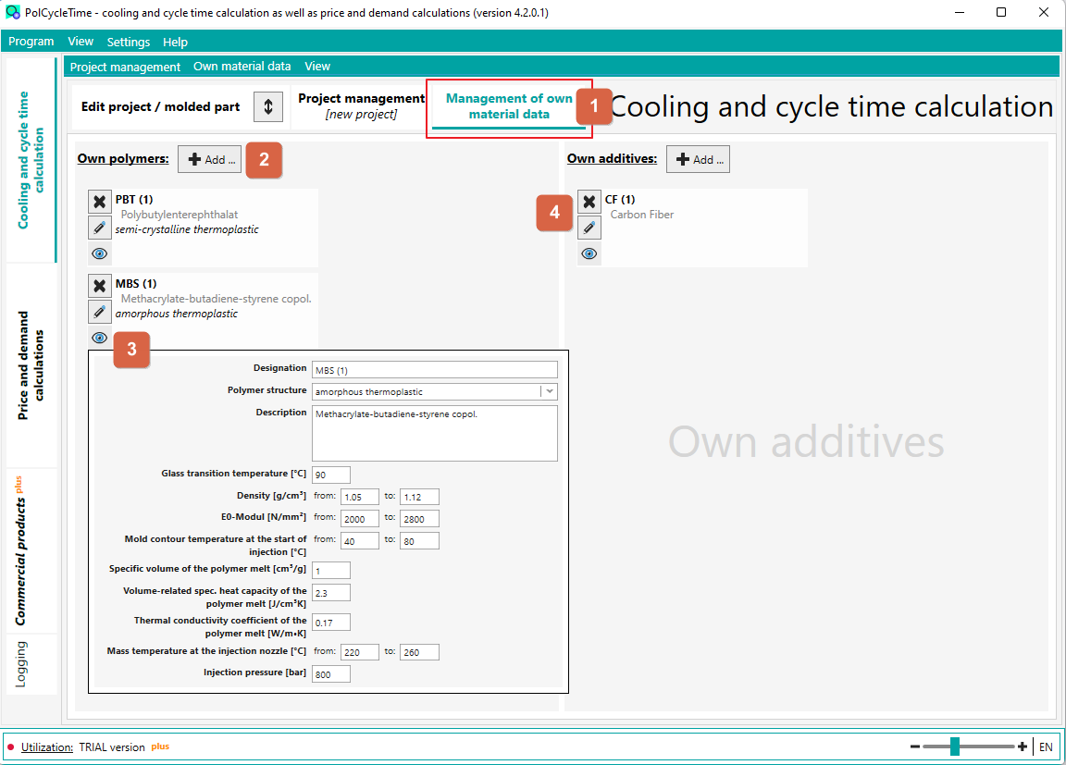1066x765 pixels.
Task: Hide MBS (1) details via eye icon
Action: tap(99, 338)
